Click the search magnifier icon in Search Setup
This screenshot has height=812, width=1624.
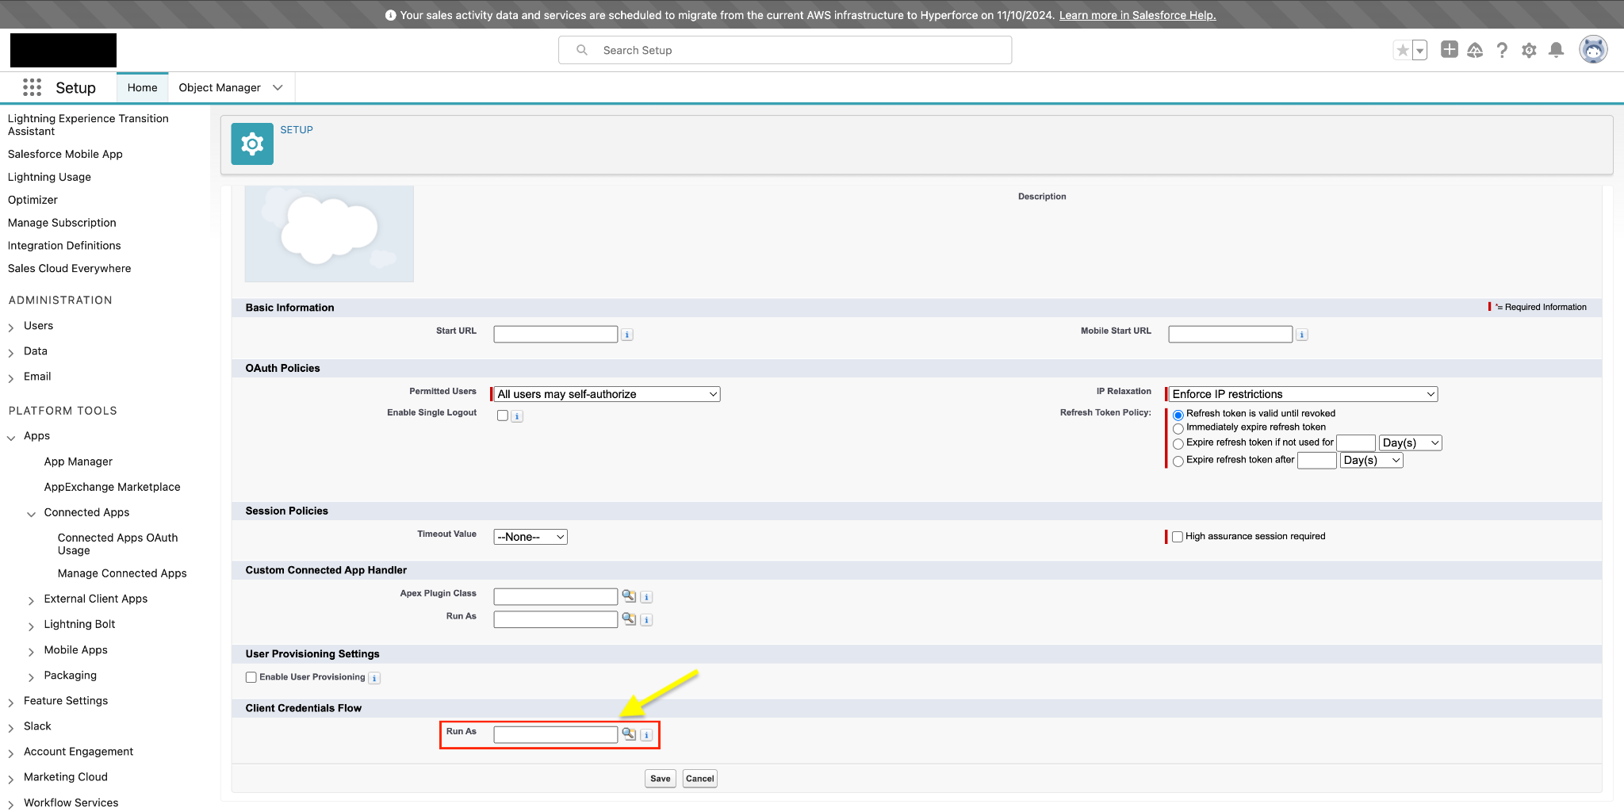(582, 50)
